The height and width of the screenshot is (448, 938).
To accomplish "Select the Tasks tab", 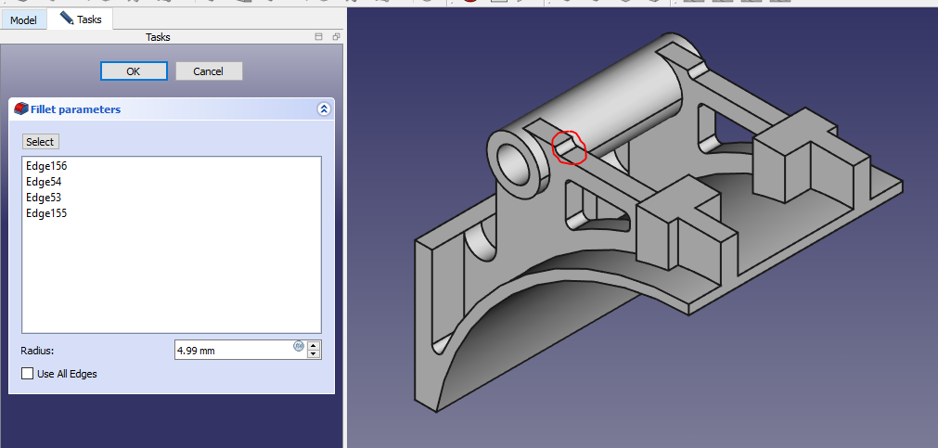I will [x=81, y=19].
